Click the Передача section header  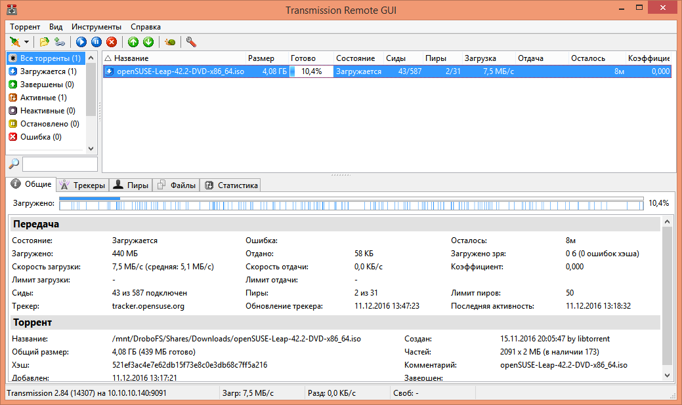[x=334, y=224]
